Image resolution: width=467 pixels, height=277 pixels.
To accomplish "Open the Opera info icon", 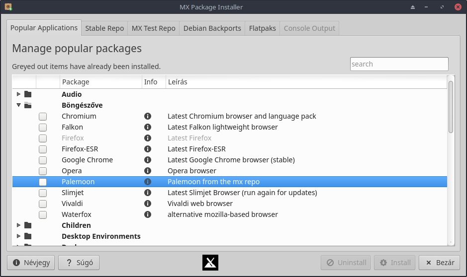I will click(147, 171).
